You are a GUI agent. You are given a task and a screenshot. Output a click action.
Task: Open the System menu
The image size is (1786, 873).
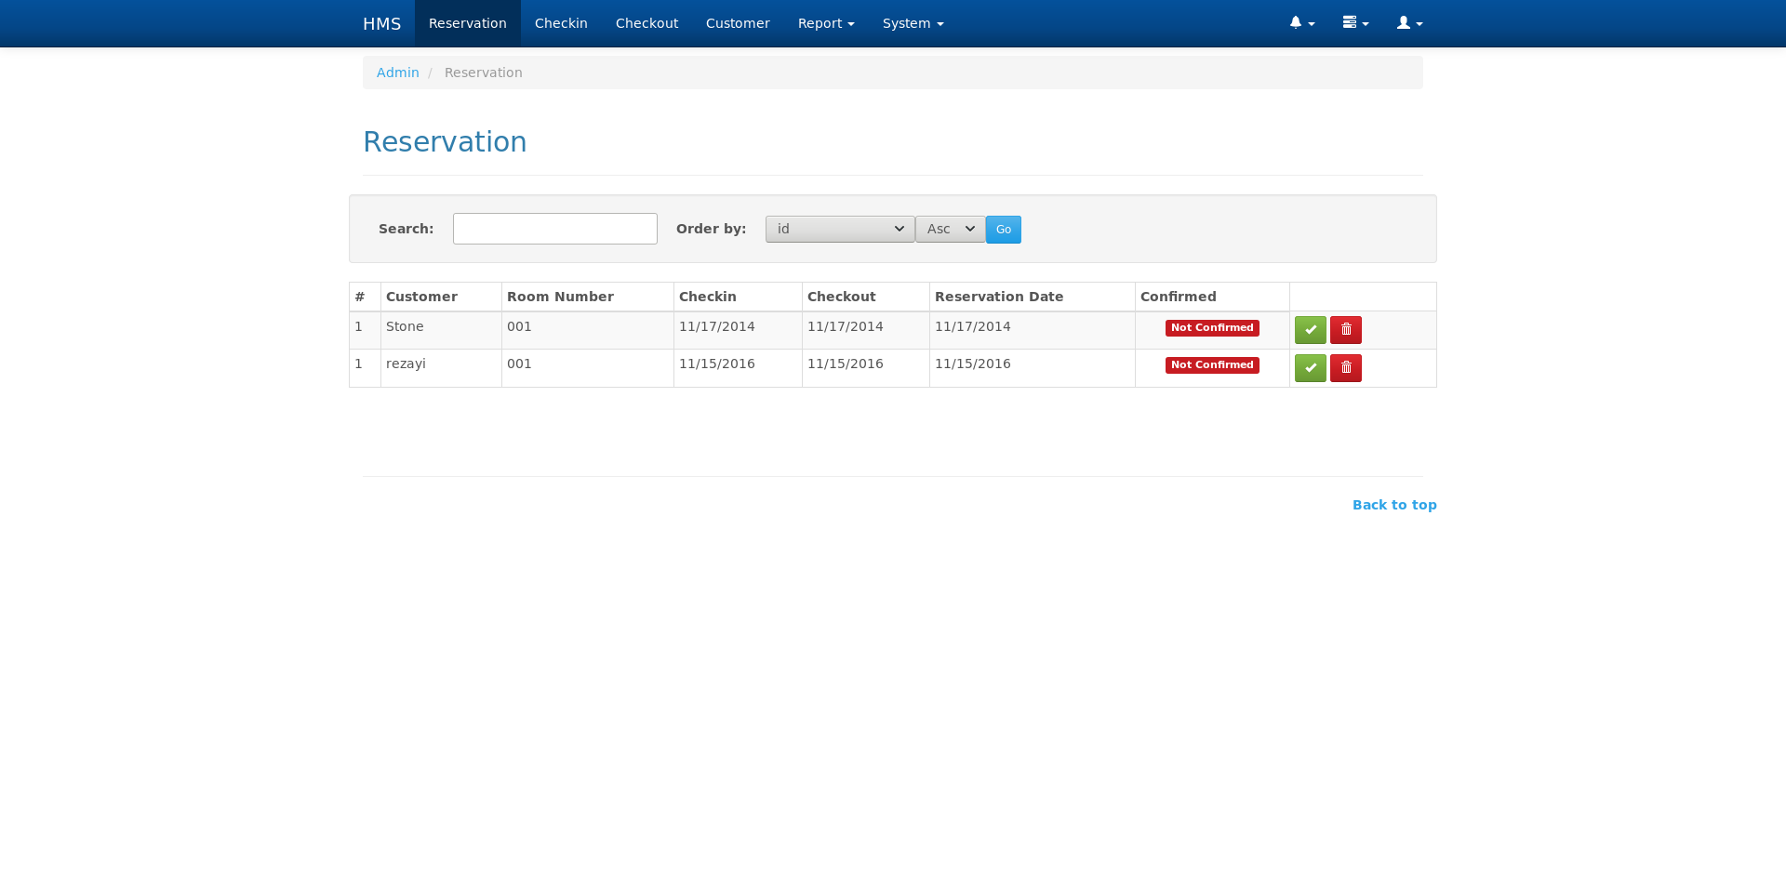click(911, 22)
